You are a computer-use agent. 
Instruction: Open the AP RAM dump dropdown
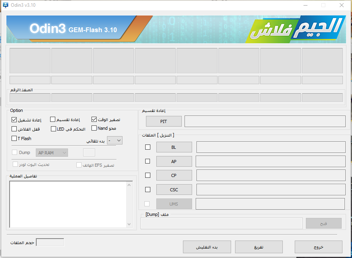(52, 153)
